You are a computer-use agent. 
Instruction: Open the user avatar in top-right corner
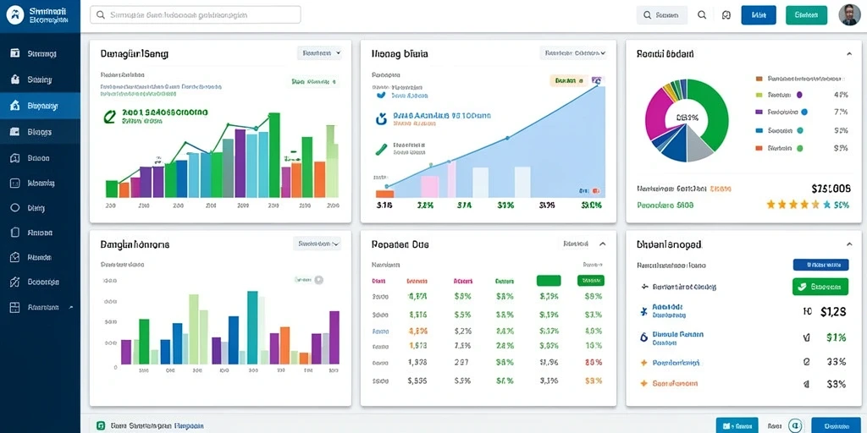(x=849, y=15)
